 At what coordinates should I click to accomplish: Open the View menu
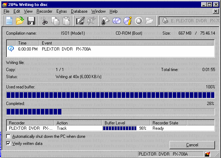pyautogui.click(x=28, y=11)
